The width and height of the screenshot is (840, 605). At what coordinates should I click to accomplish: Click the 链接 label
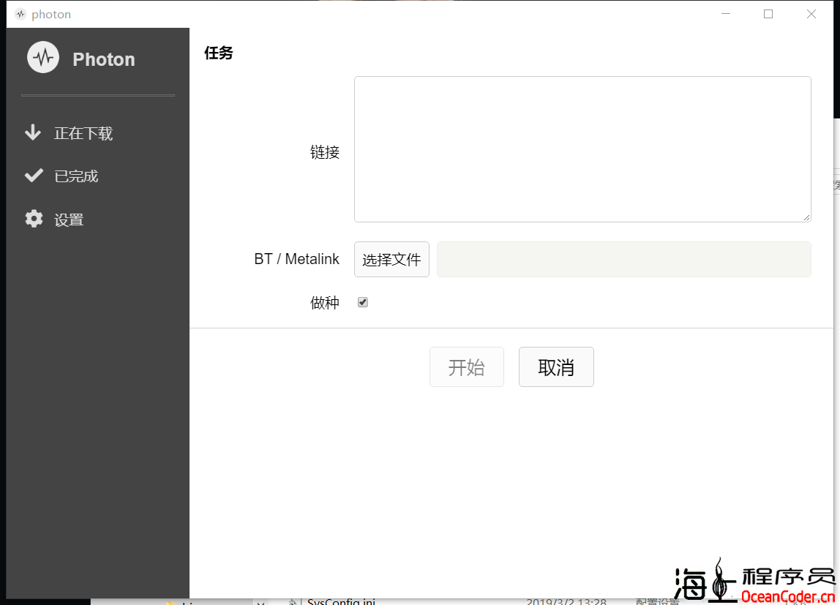tap(325, 152)
